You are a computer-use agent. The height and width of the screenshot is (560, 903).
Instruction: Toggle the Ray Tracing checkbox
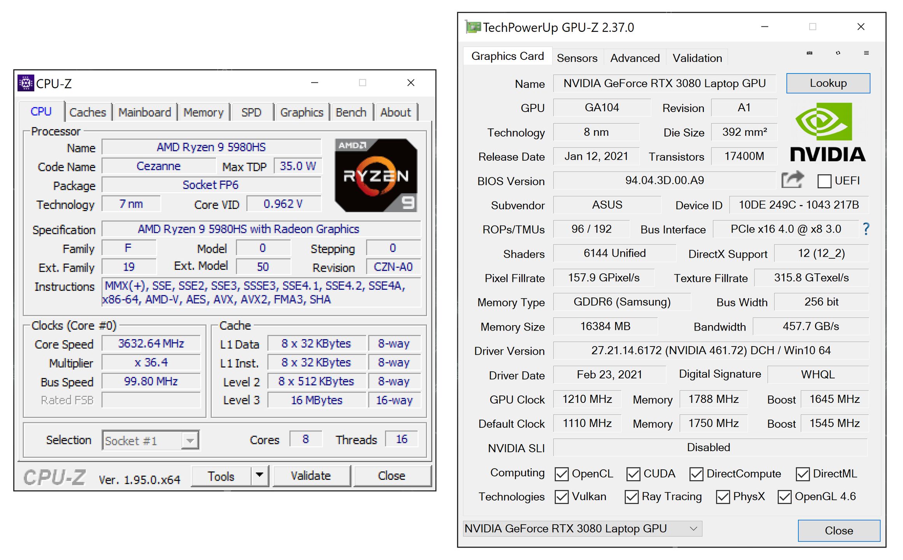[632, 497]
